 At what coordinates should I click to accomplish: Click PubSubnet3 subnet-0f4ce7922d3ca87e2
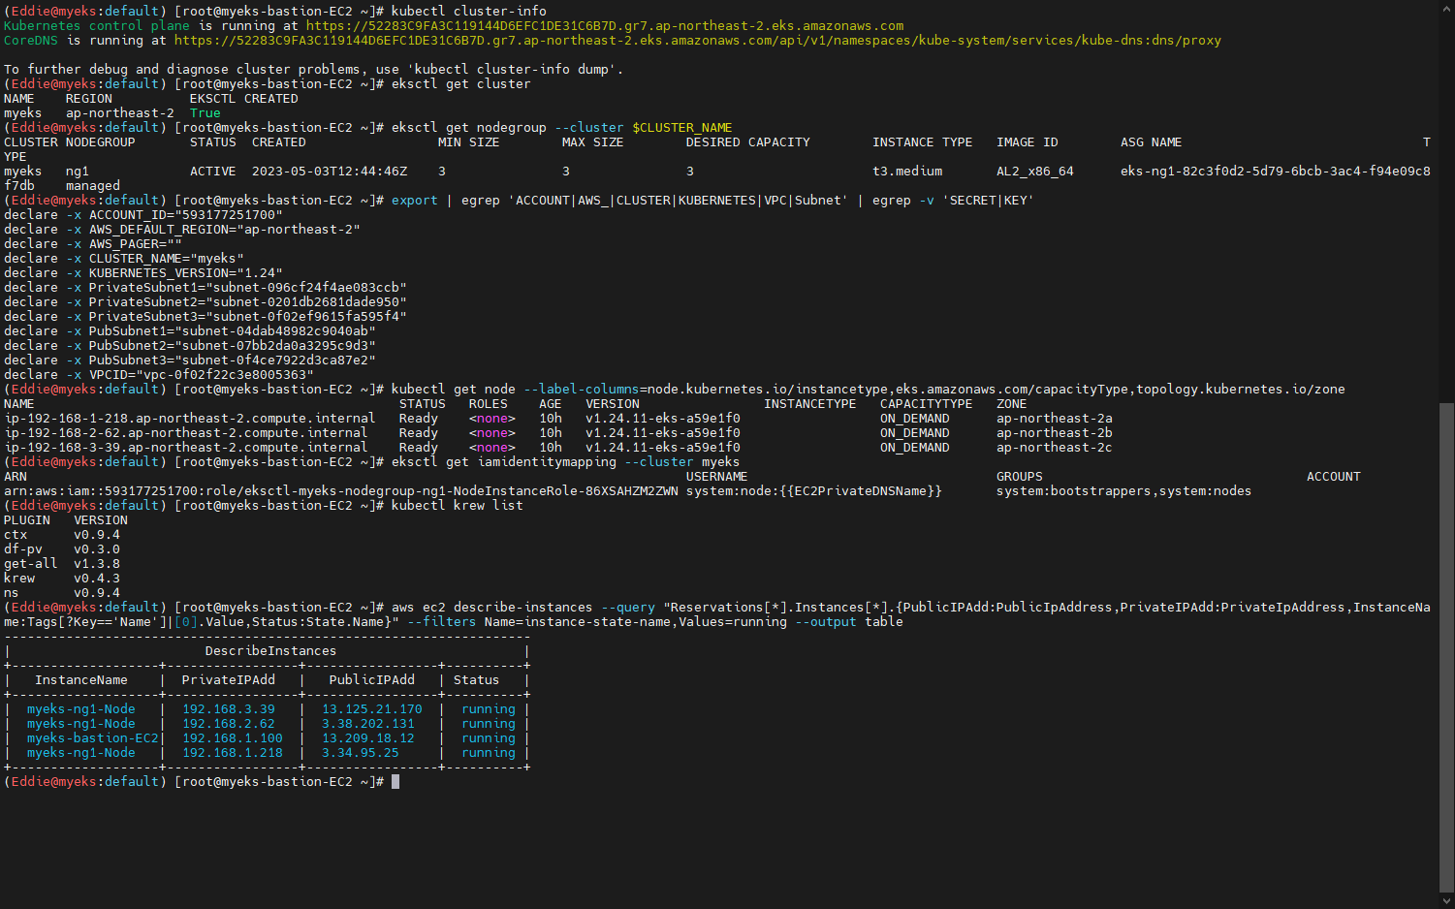click(275, 360)
